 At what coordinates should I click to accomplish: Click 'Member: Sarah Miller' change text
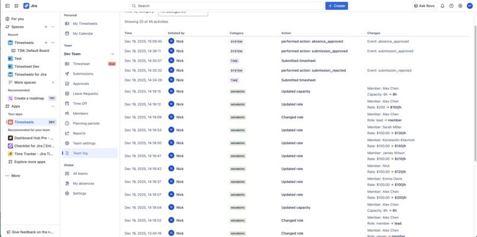click(384, 127)
